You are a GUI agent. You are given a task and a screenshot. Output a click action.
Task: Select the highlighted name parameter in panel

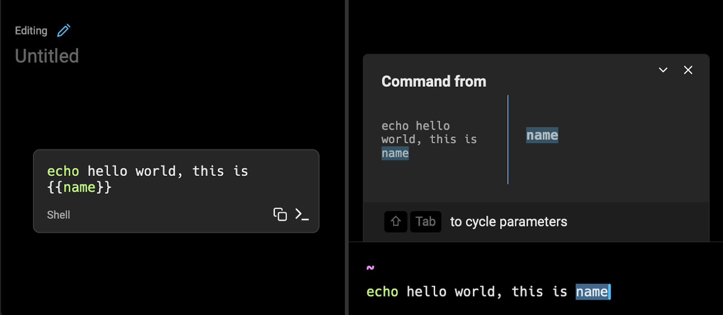(542, 135)
